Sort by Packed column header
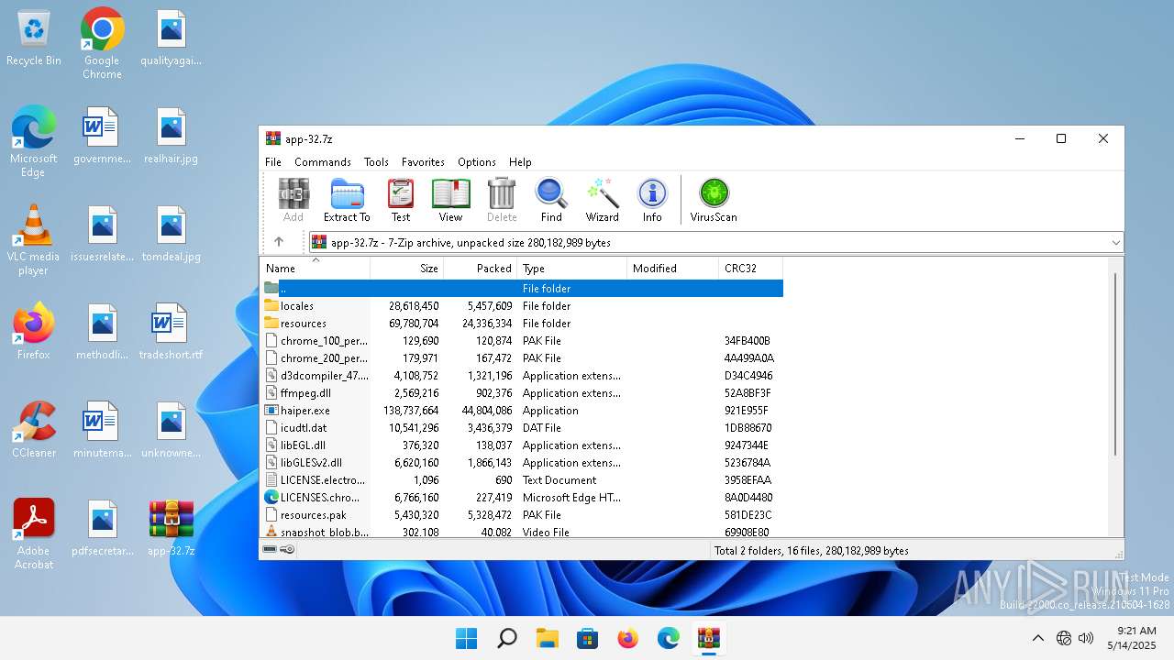 [481, 269]
